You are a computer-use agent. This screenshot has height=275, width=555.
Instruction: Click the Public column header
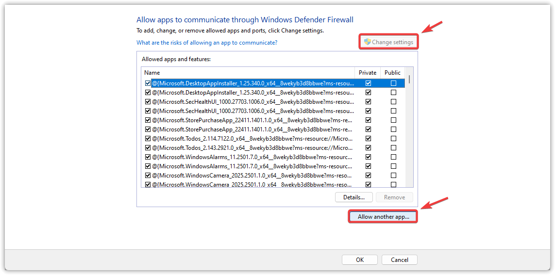click(x=392, y=73)
